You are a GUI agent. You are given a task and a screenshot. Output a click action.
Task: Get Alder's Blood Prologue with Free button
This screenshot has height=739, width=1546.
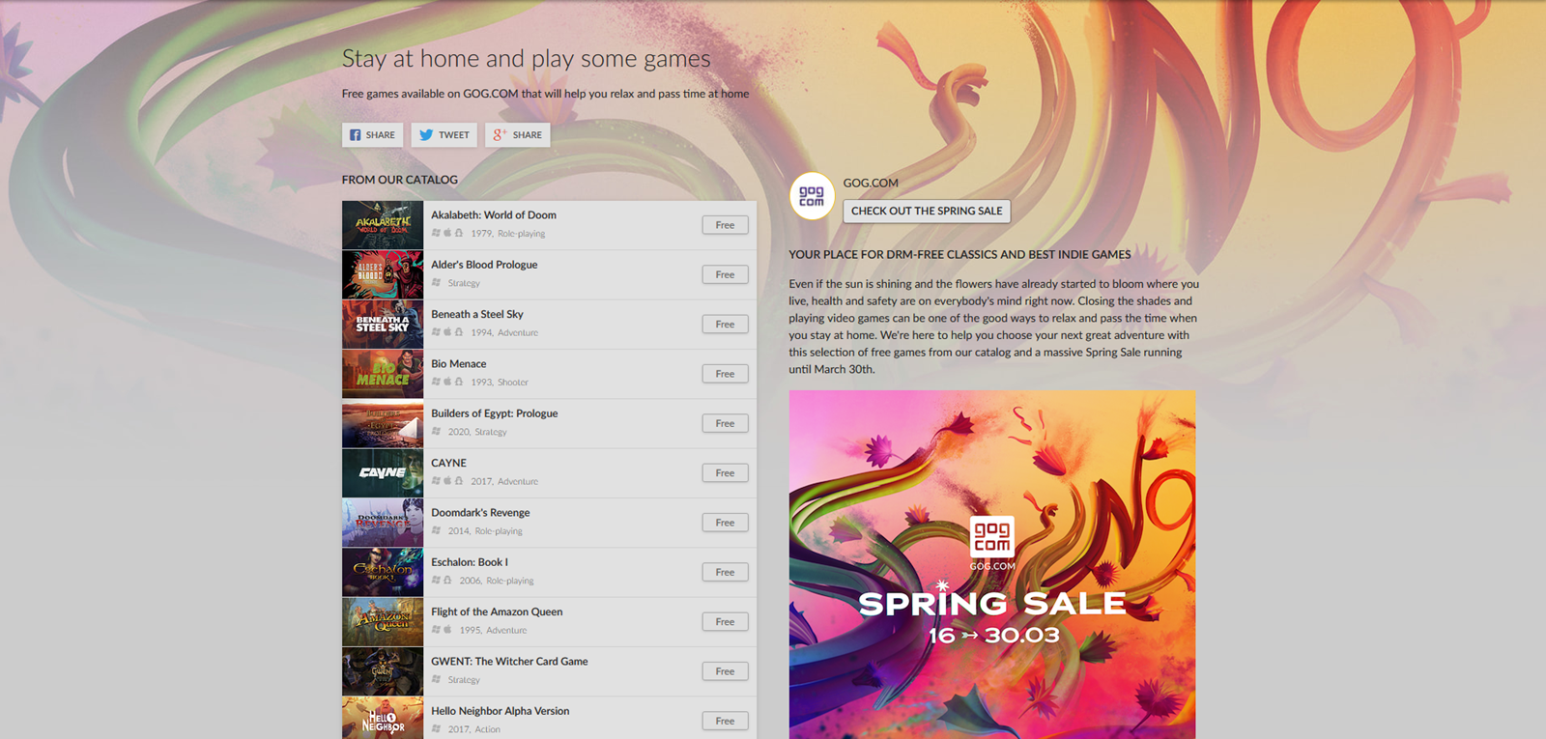[725, 274]
